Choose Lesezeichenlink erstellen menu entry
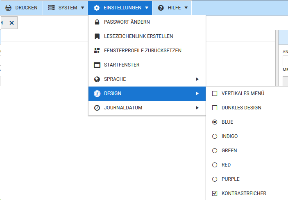288x200 pixels. click(x=147, y=36)
